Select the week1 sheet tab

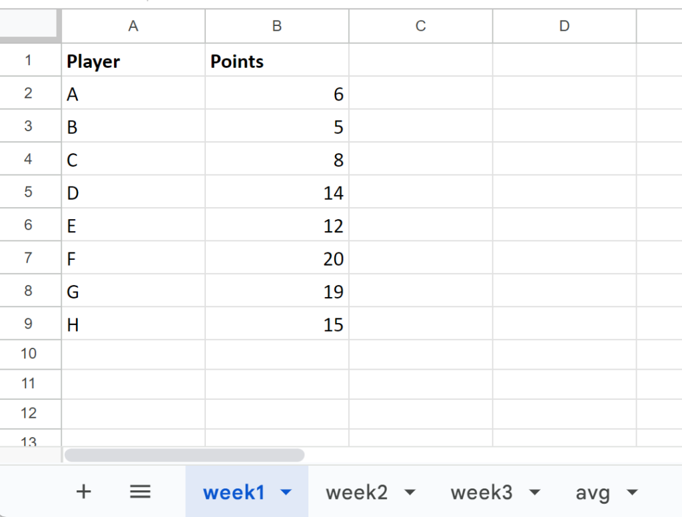(x=233, y=492)
